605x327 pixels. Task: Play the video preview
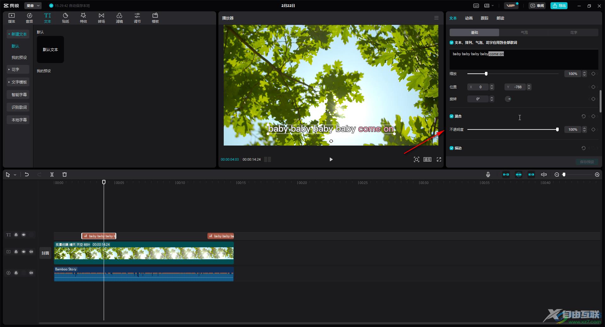pos(331,159)
